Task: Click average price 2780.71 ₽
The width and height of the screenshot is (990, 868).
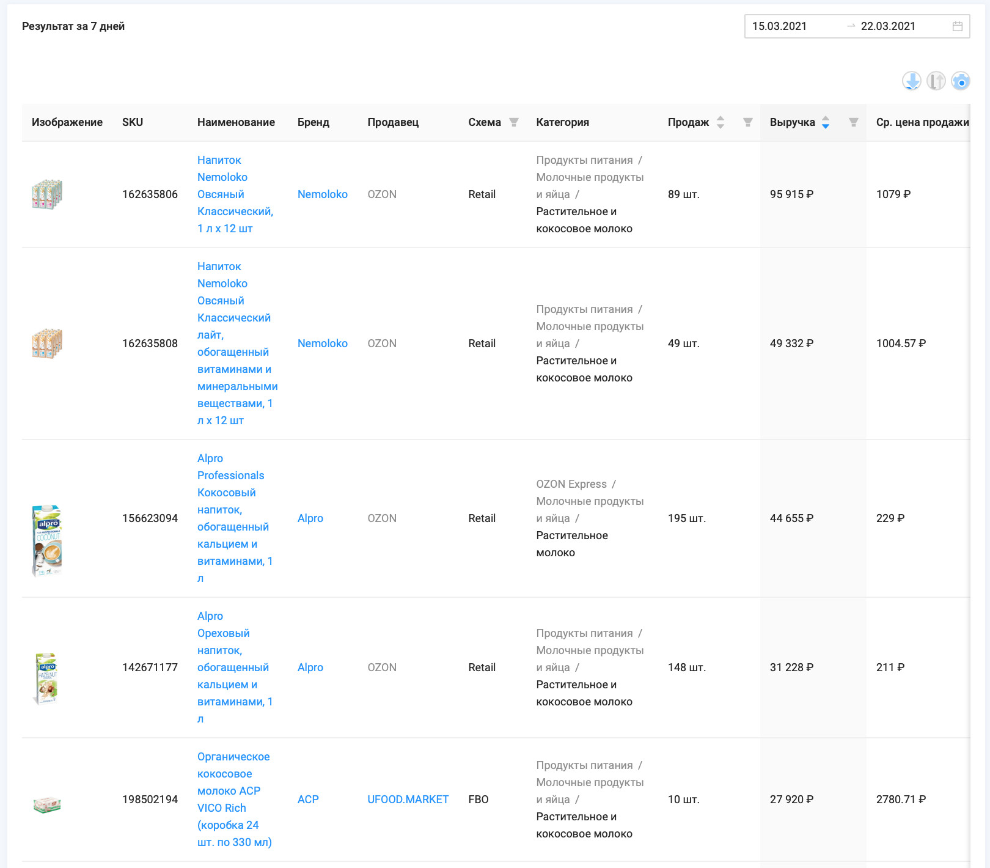Action: point(901,800)
